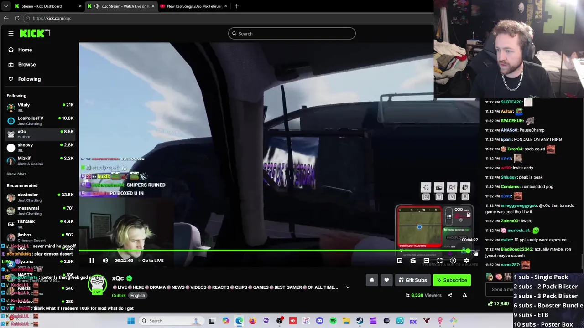Click the kick.com/xqc address bar
584x328 pixels.
(x=228, y=18)
